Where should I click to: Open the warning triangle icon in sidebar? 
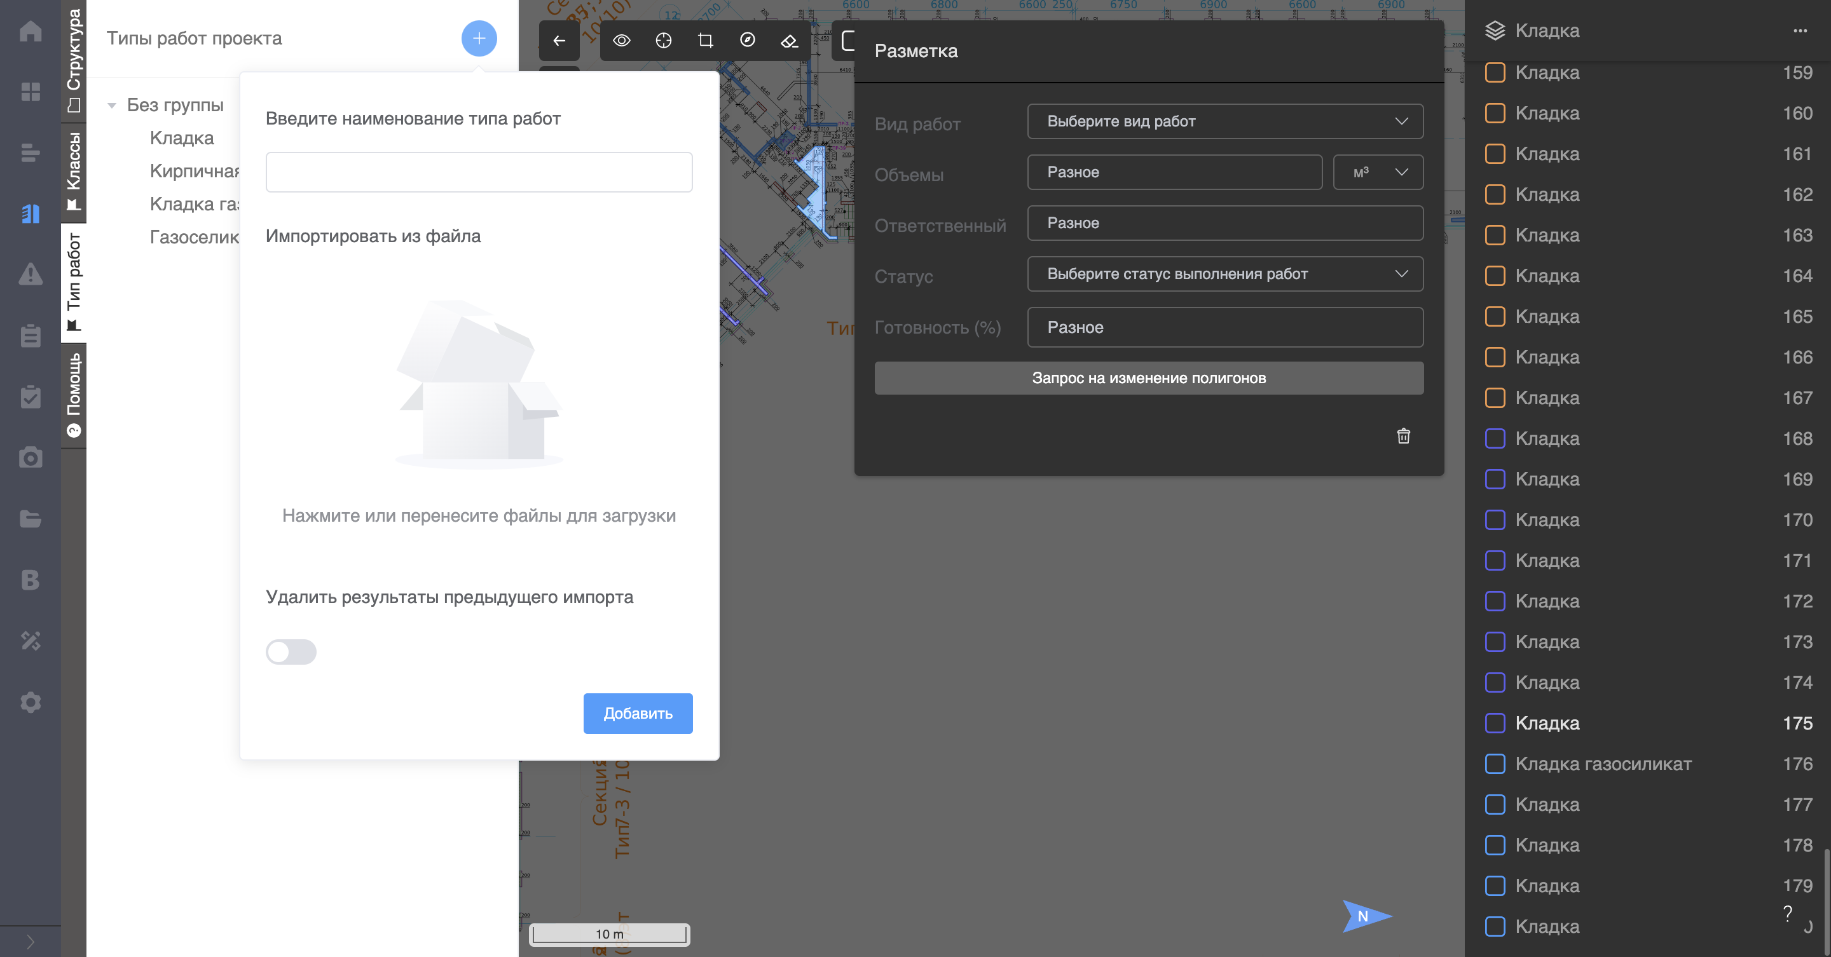[x=31, y=275]
